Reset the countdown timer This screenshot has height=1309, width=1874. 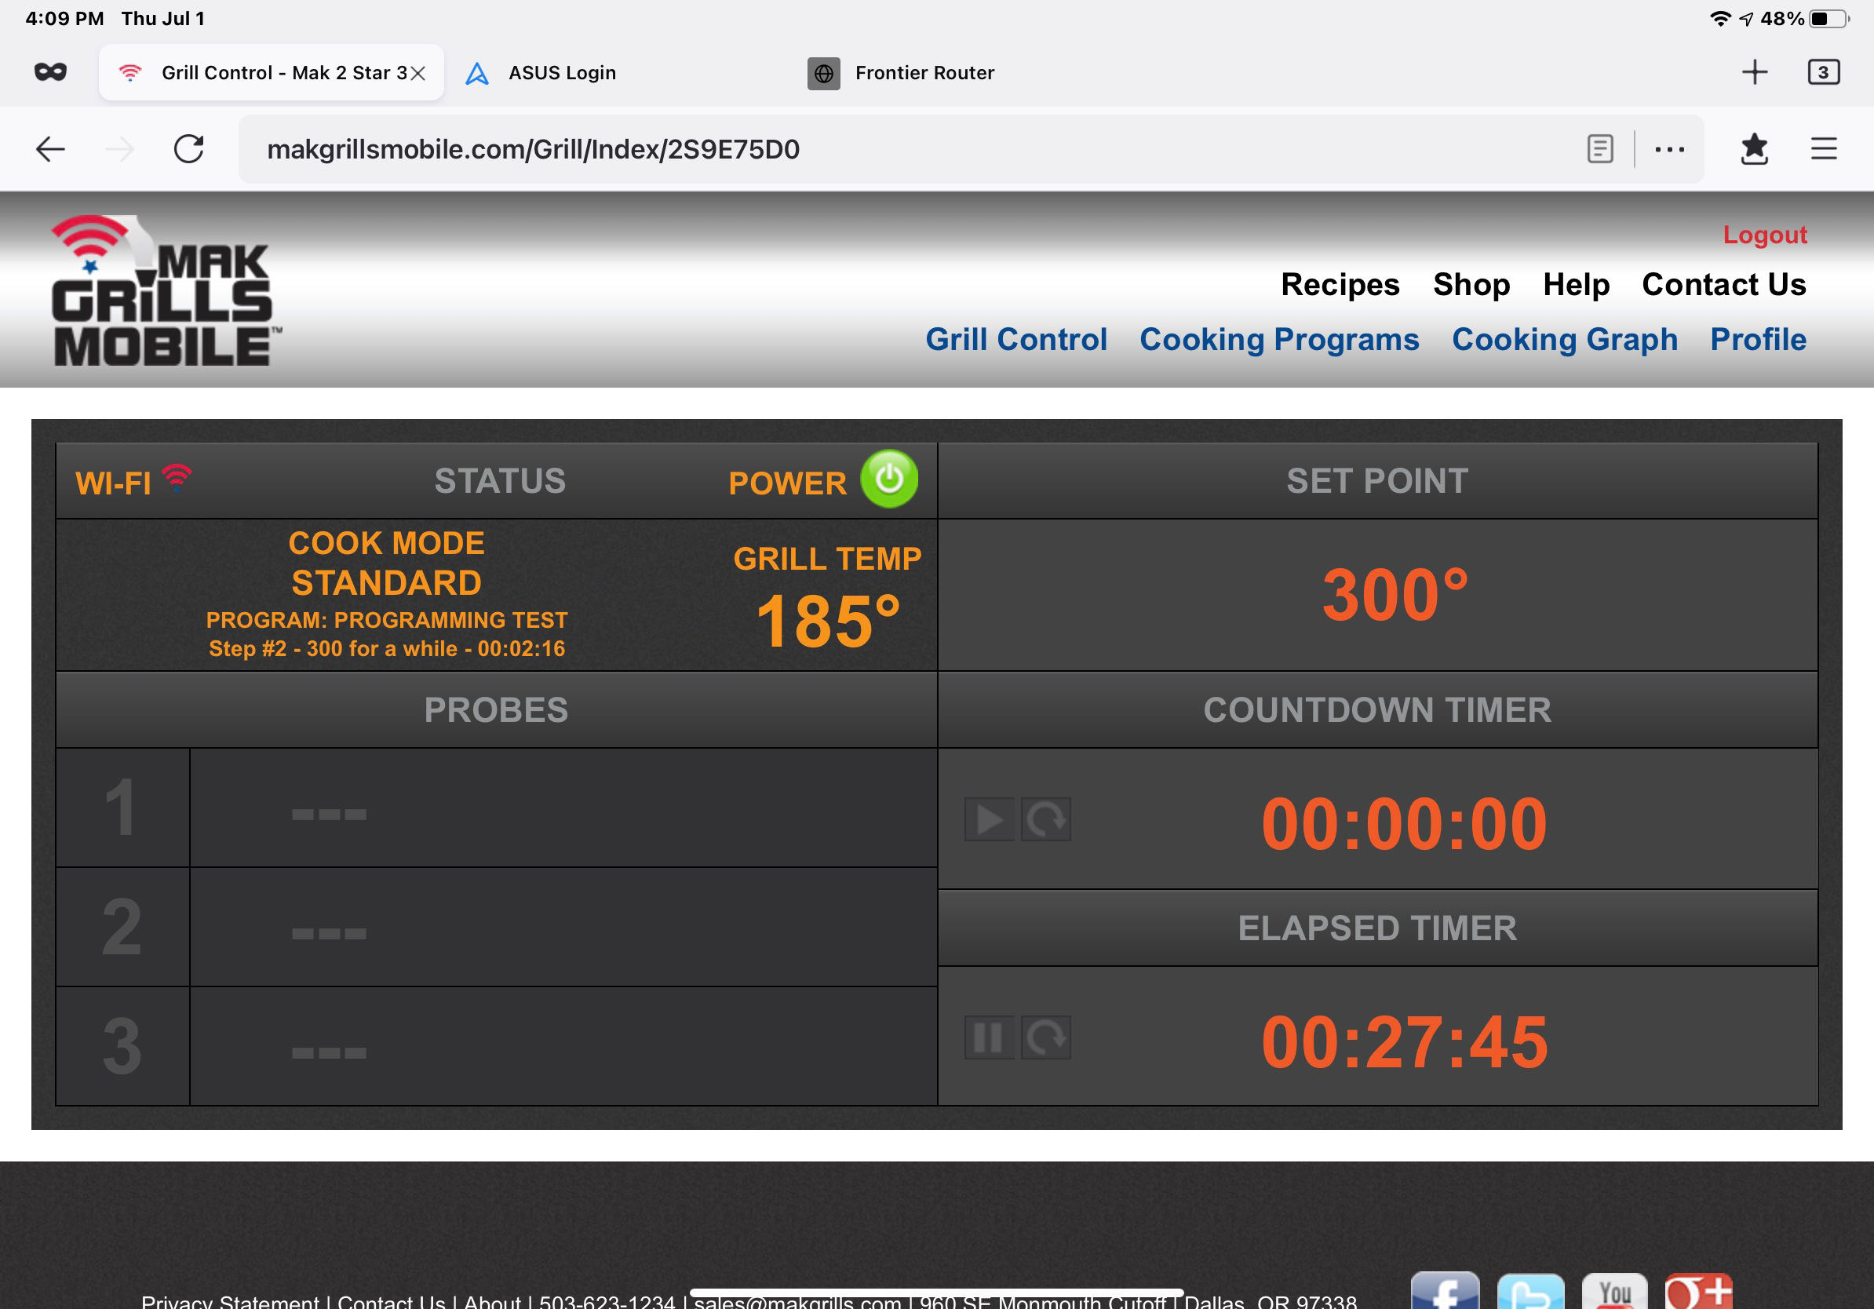click(x=1045, y=819)
